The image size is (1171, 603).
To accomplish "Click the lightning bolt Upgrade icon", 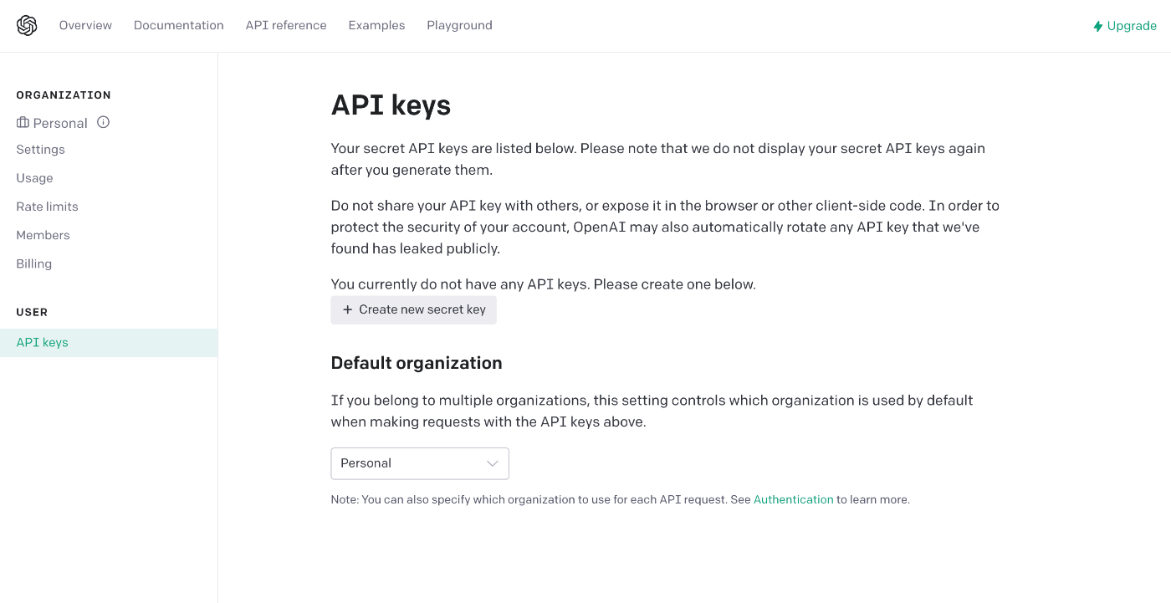I will coord(1098,26).
